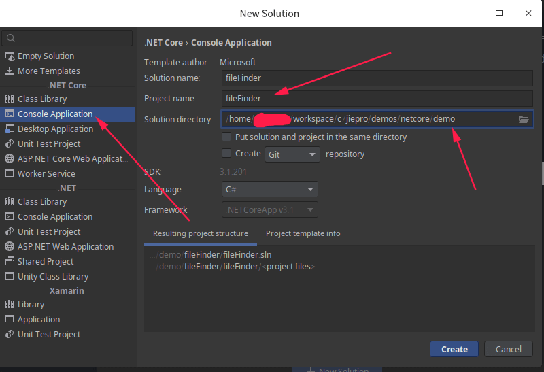Click the Worker Service template icon
Image resolution: width=544 pixels, height=372 pixels.
[10, 174]
